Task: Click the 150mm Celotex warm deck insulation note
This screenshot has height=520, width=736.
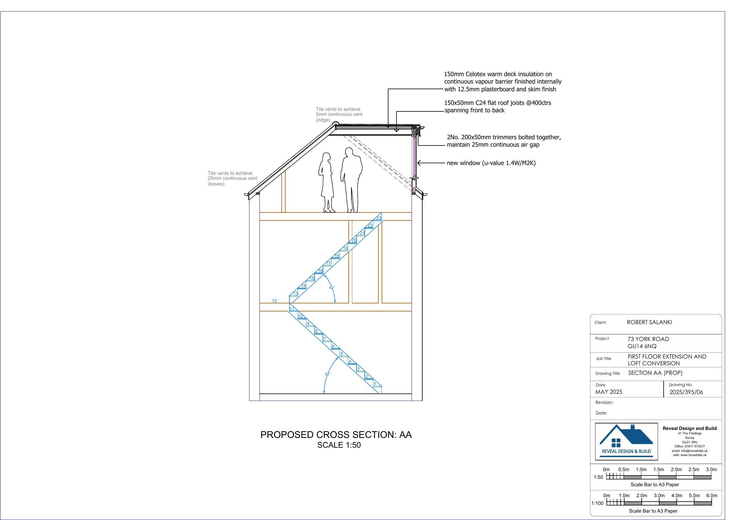Action: click(x=502, y=82)
